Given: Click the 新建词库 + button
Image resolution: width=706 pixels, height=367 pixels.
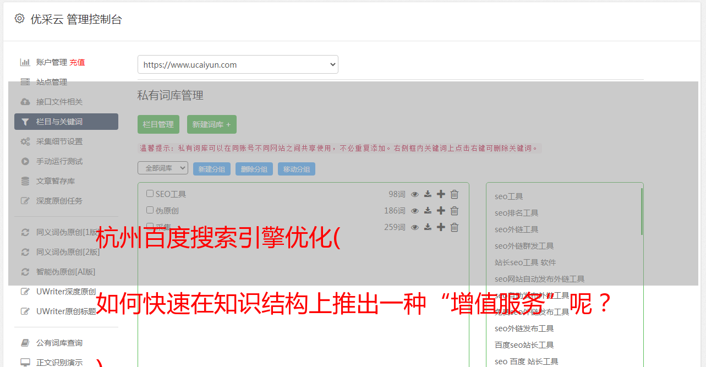Looking at the screenshot, I should click(212, 124).
